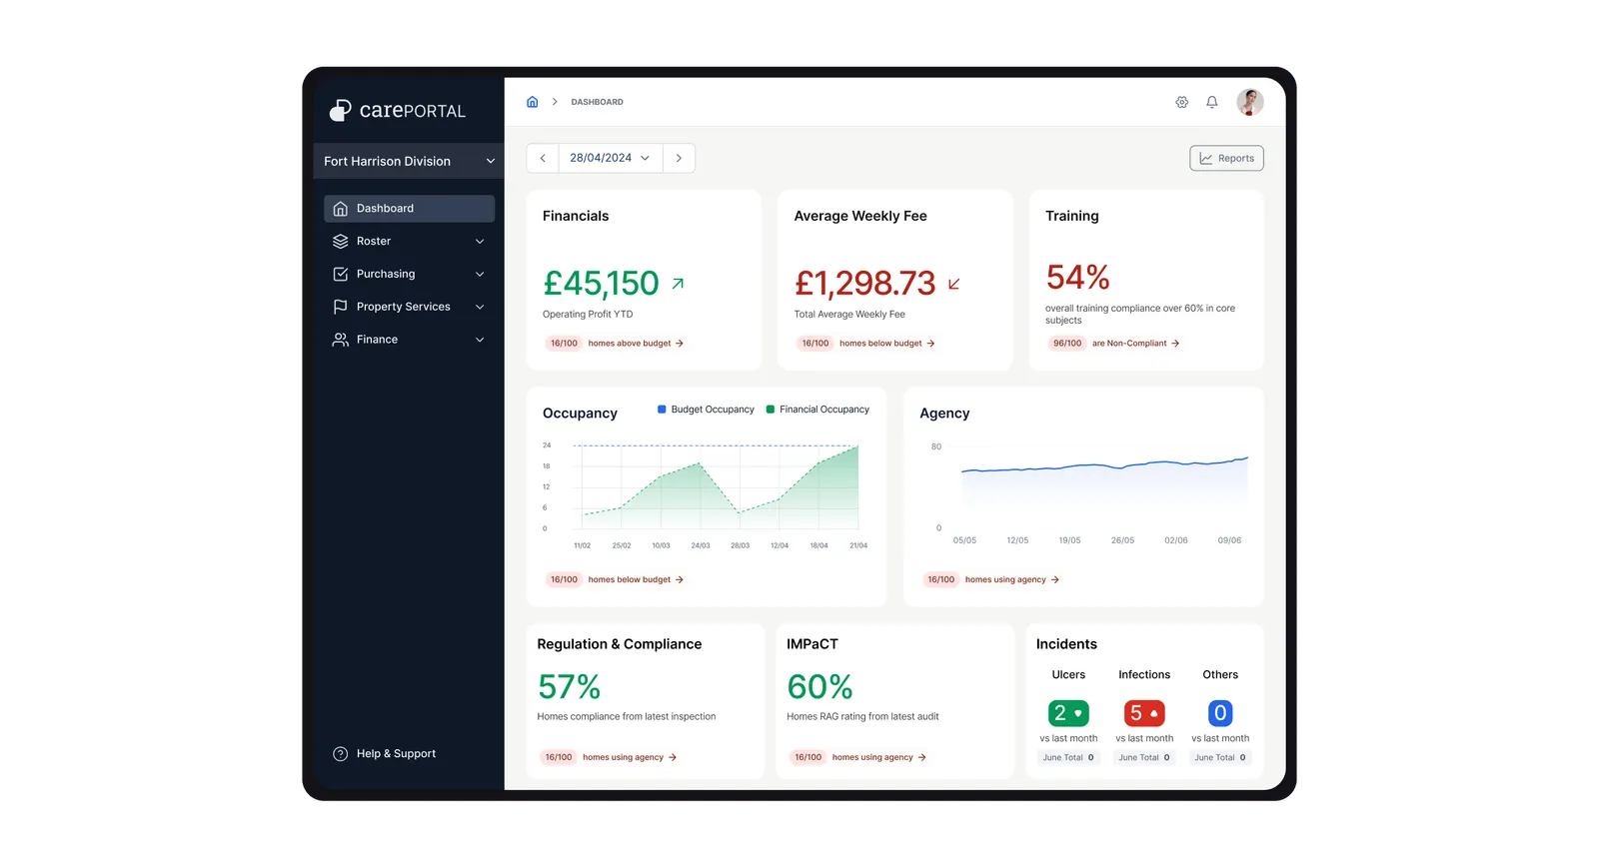Go to previous date with left chevron
The image size is (1599, 866).
click(x=543, y=158)
